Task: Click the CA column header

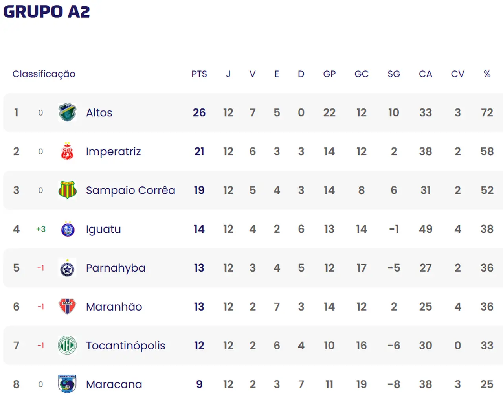Action: (x=425, y=74)
